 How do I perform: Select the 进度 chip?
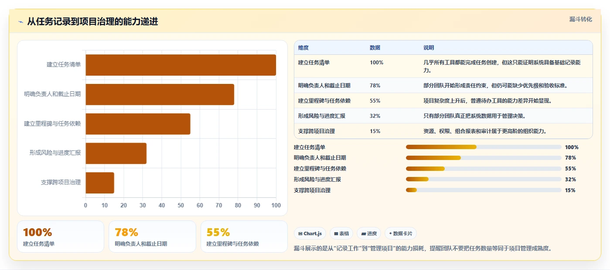click(369, 233)
